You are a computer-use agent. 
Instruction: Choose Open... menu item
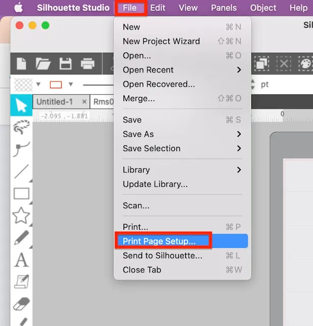pyautogui.click(x=182, y=56)
